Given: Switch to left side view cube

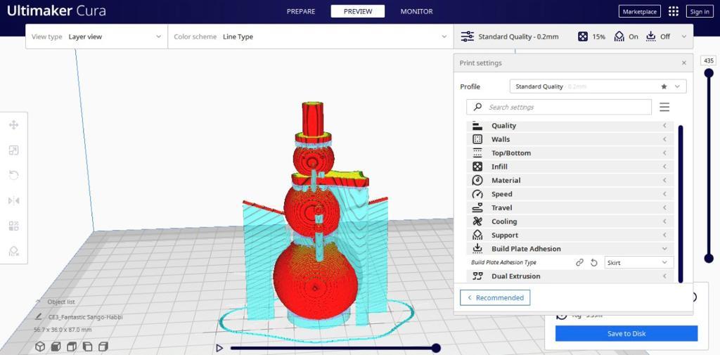Looking at the screenshot, I should [x=87, y=347].
